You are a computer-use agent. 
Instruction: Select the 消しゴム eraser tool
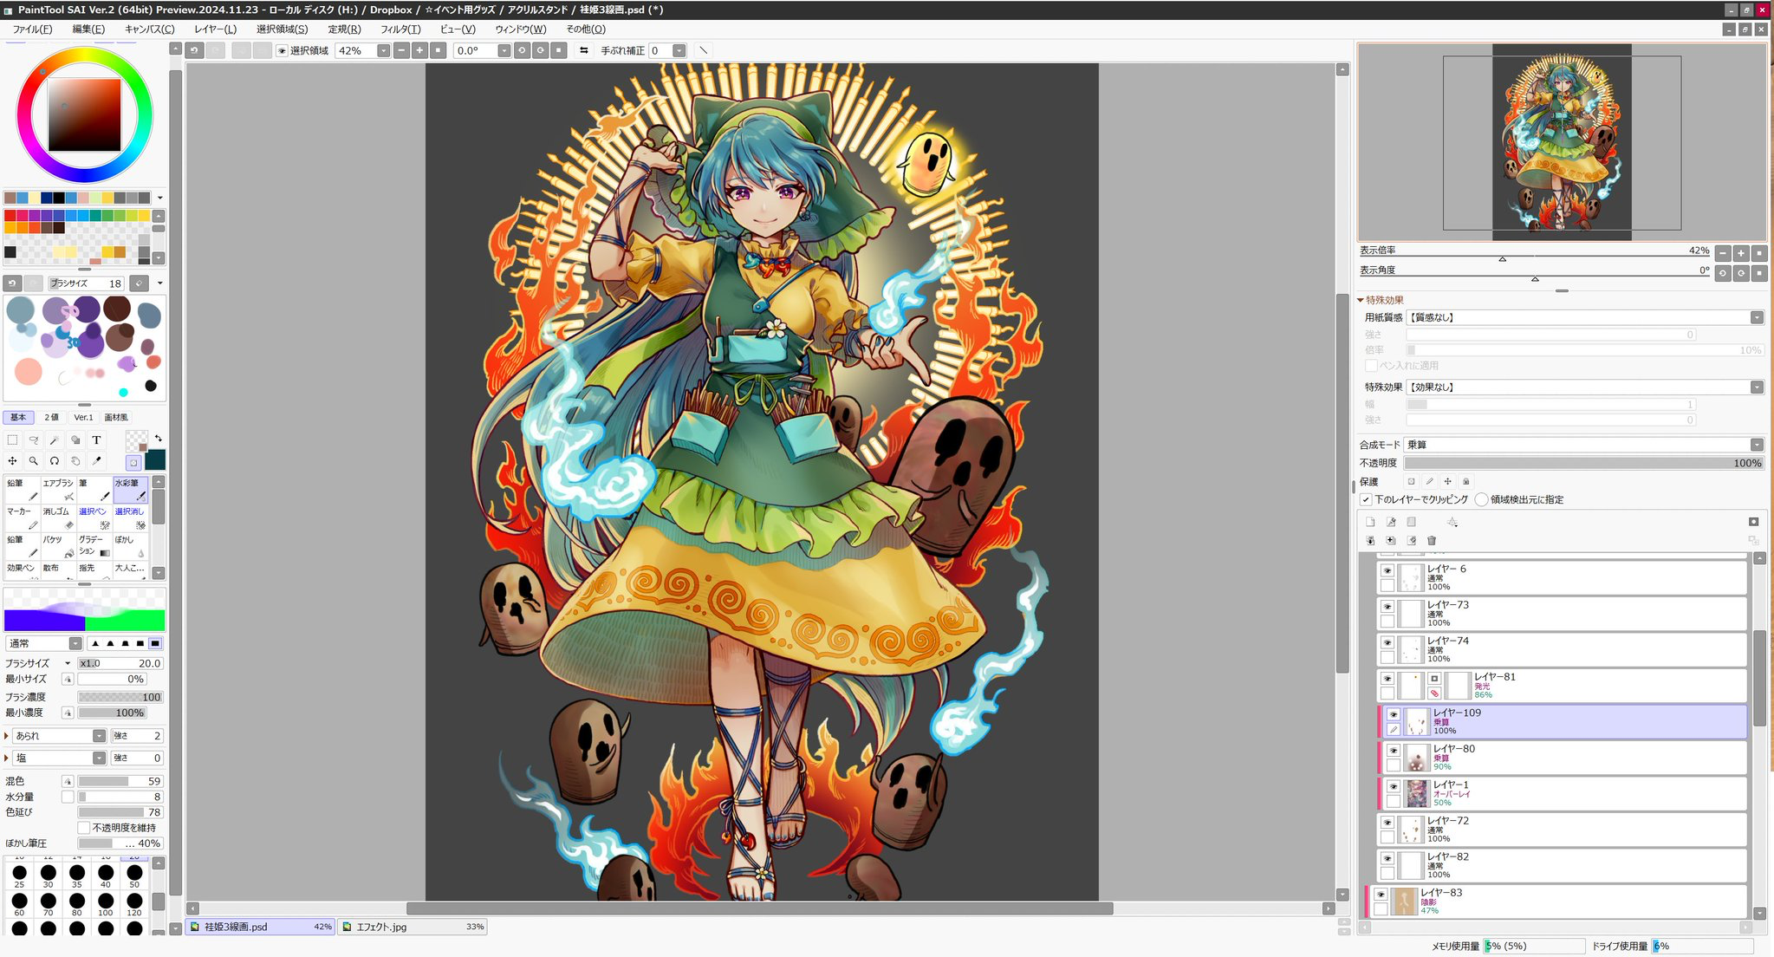58,518
